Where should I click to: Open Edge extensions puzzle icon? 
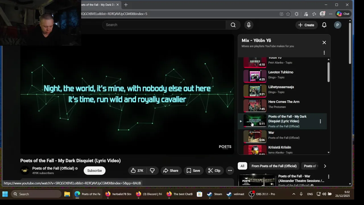pyautogui.click(x=297, y=14)
